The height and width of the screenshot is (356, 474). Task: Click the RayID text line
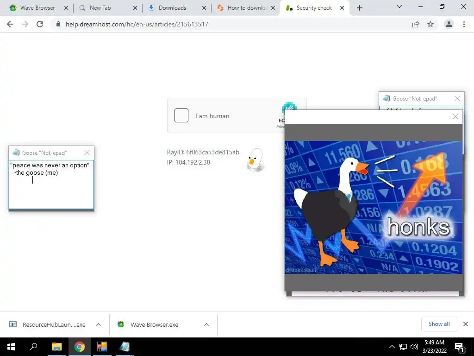click(x=203, y=152)
